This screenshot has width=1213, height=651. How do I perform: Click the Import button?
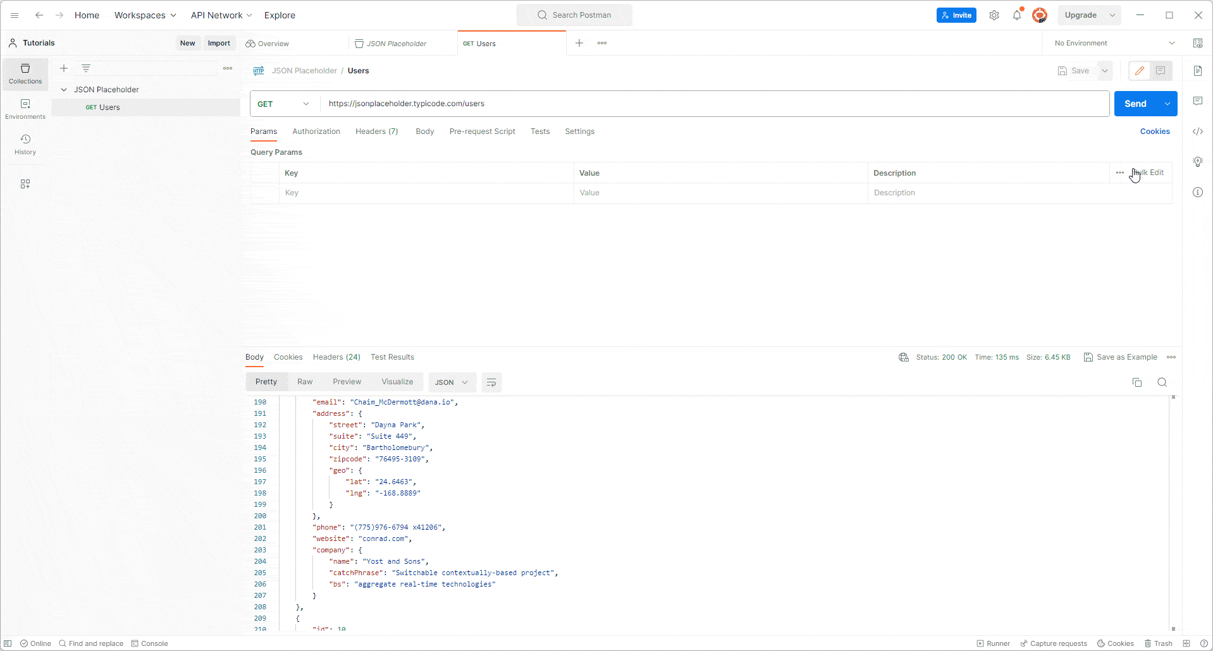[x=219, y=43]
